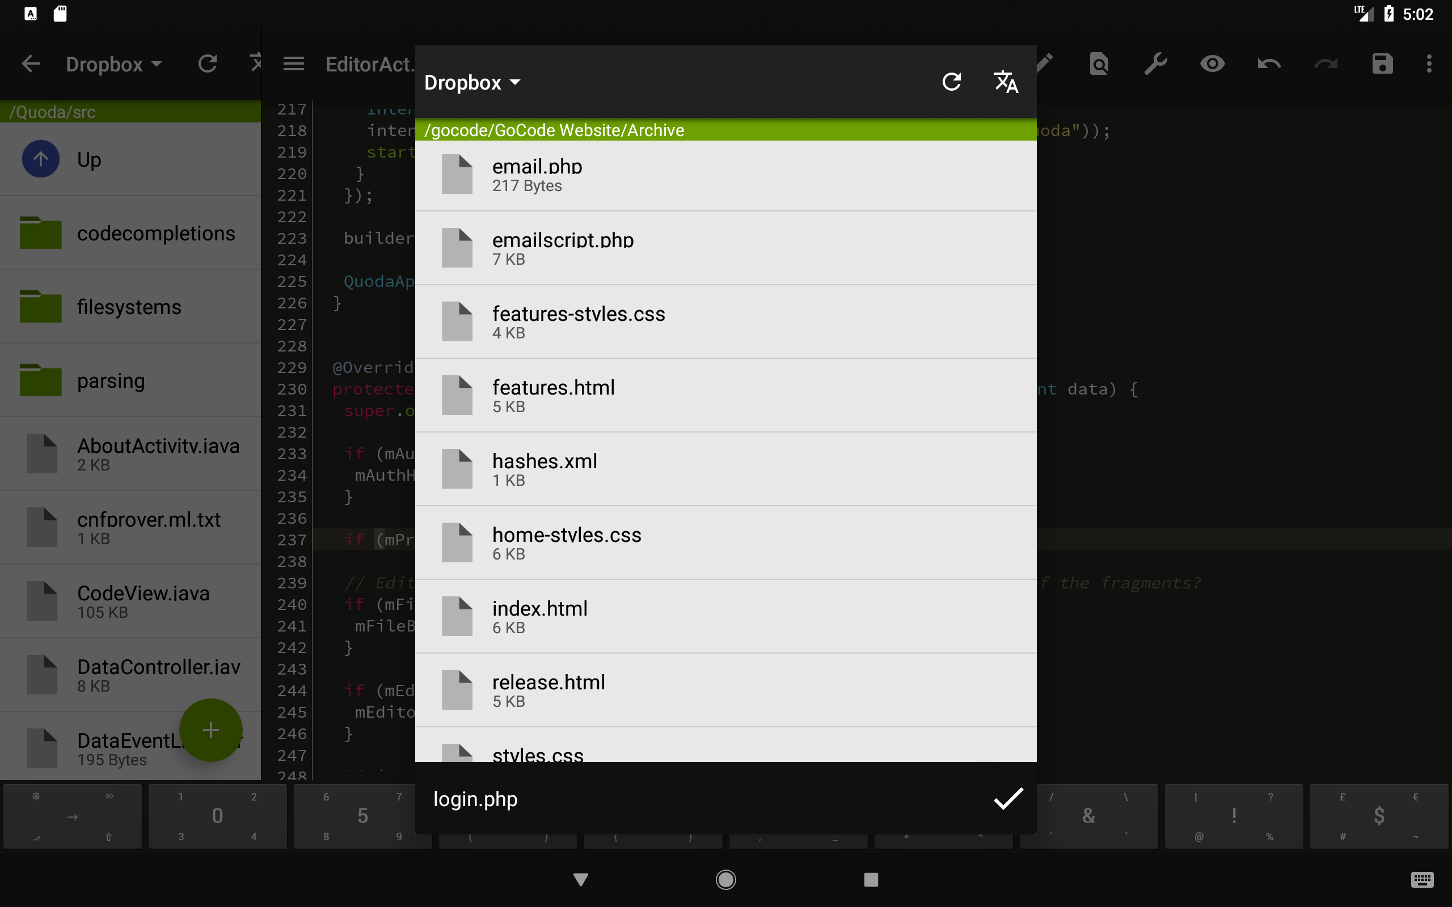Tap the & key on extended keyboard

1089,816
